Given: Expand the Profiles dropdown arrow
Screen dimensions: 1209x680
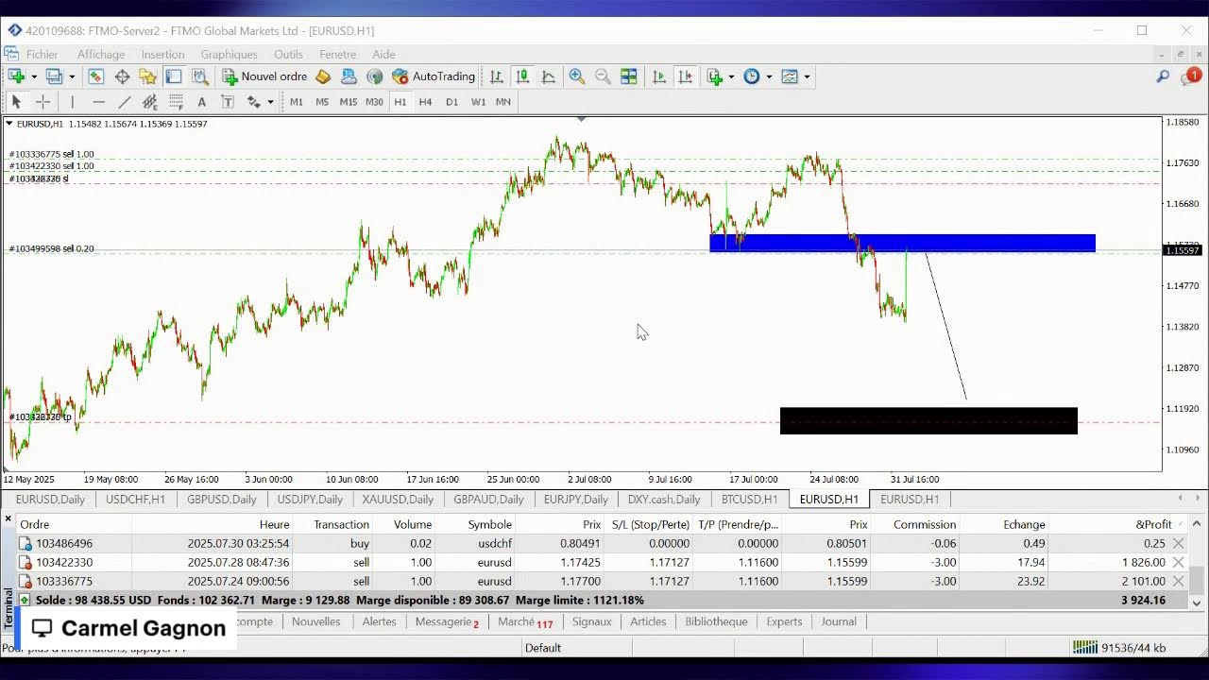Looking at the screenshot, I should [x=71, y=76].
